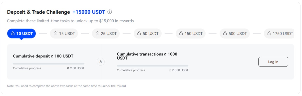
Task: Click the lock icon on 150 USDT tier
Action: (181, 33)
